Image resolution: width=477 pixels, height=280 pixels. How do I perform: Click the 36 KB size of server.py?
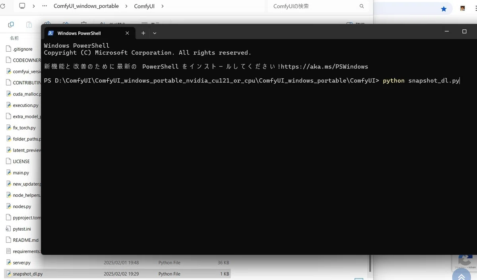223,262
